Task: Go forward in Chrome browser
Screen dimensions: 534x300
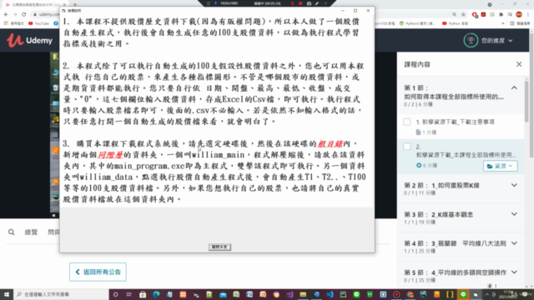Action: coord(15,14)
